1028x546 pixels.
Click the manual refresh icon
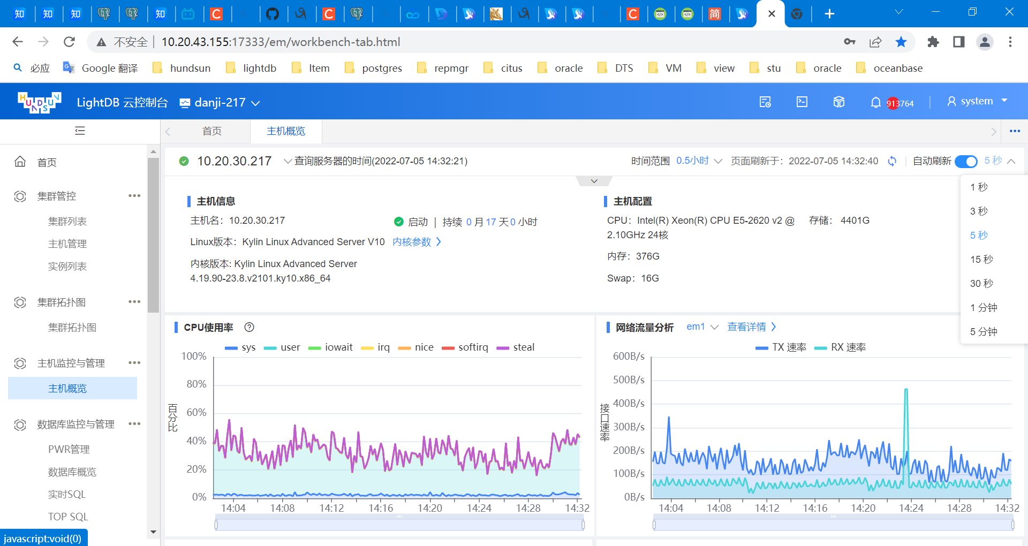(x=892, y=161)
